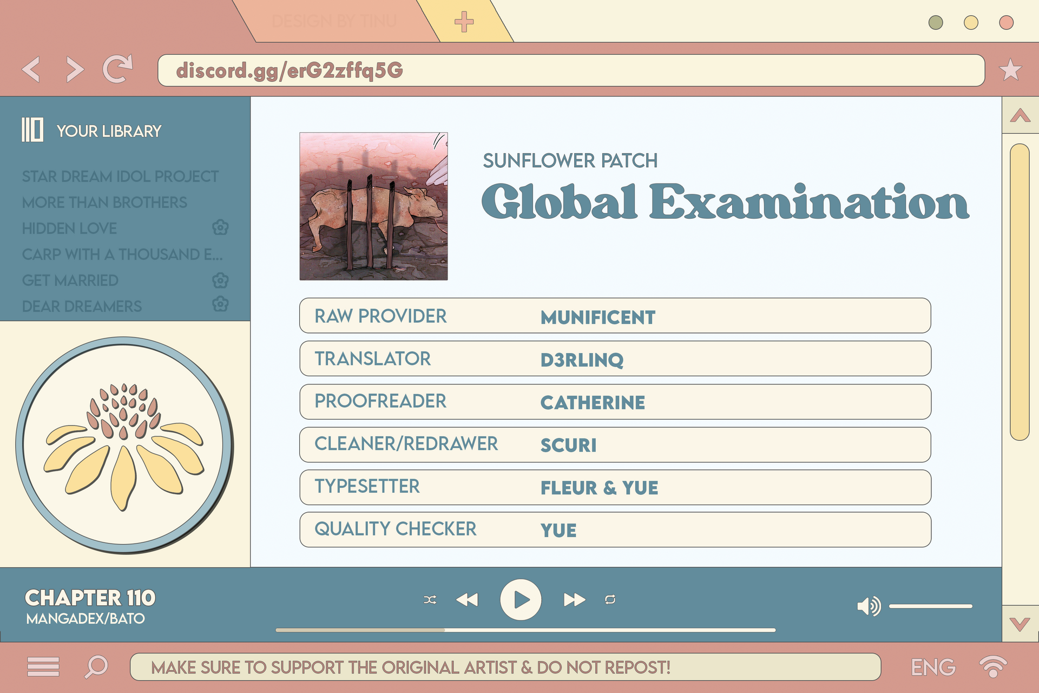
Task: Select Star Dream Idol Project entry
Action: [120, 176]
